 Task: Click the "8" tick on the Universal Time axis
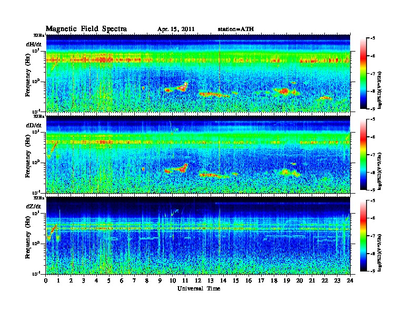coord(147,281)
